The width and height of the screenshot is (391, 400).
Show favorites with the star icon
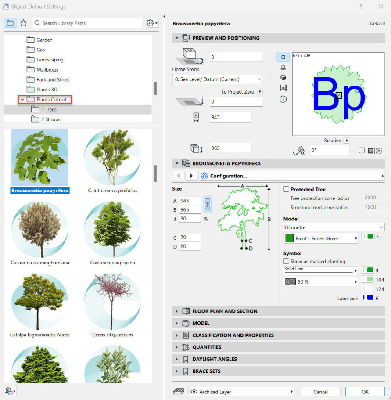24,23
